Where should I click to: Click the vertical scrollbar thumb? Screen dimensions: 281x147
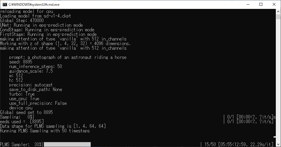pyautogui.click(x=278, y=17)
